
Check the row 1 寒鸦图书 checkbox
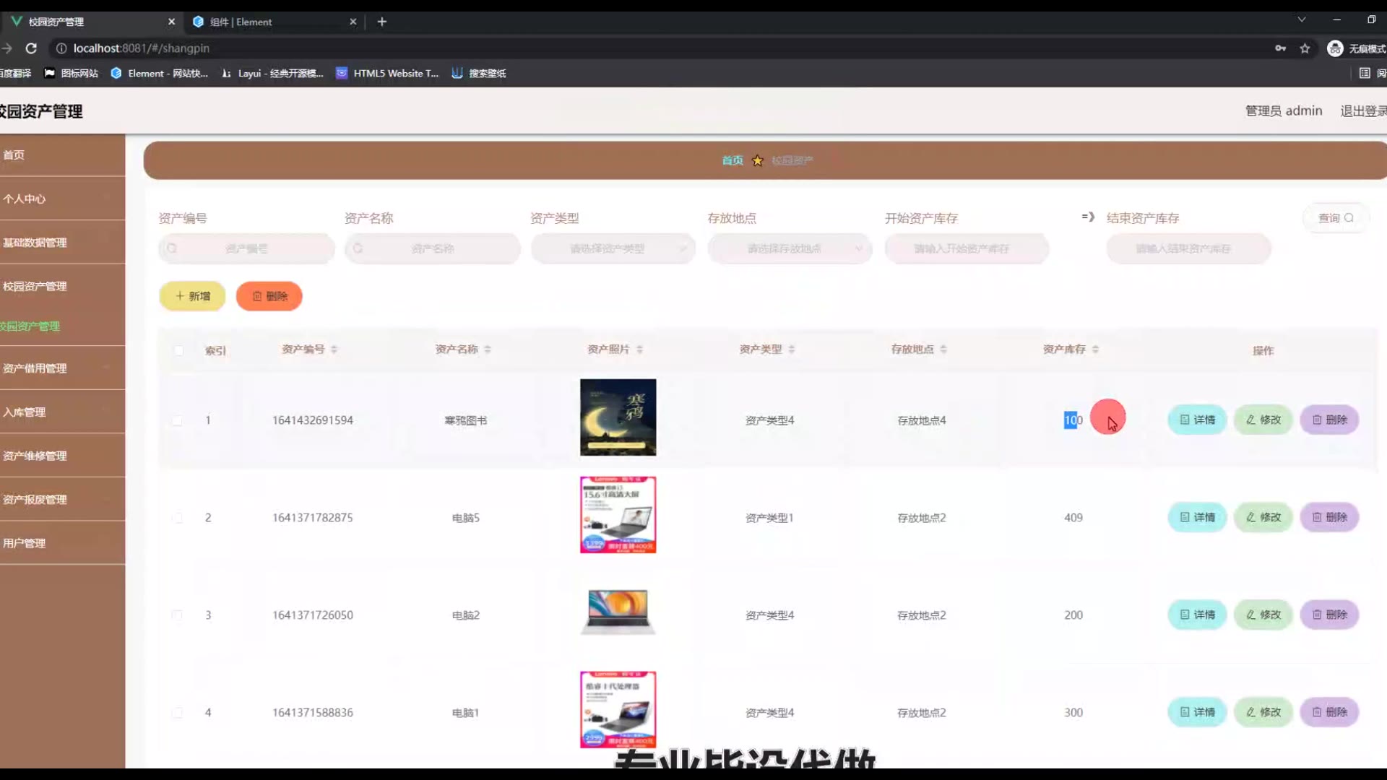tap(177, 420)
